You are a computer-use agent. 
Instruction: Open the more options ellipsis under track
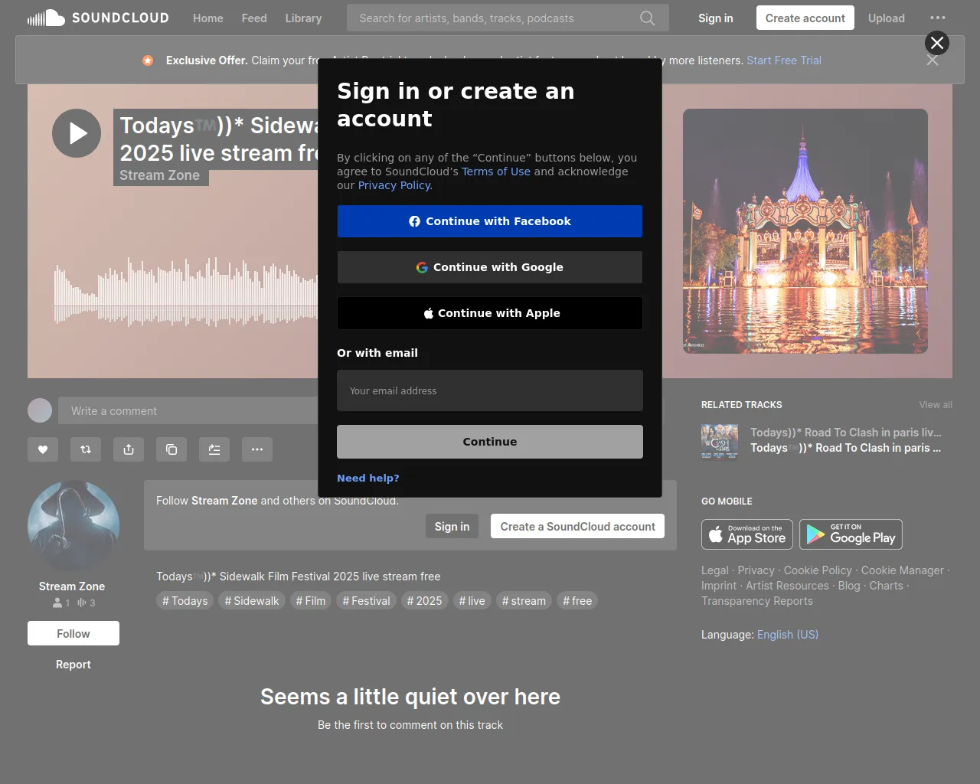(x=257, y=449)
